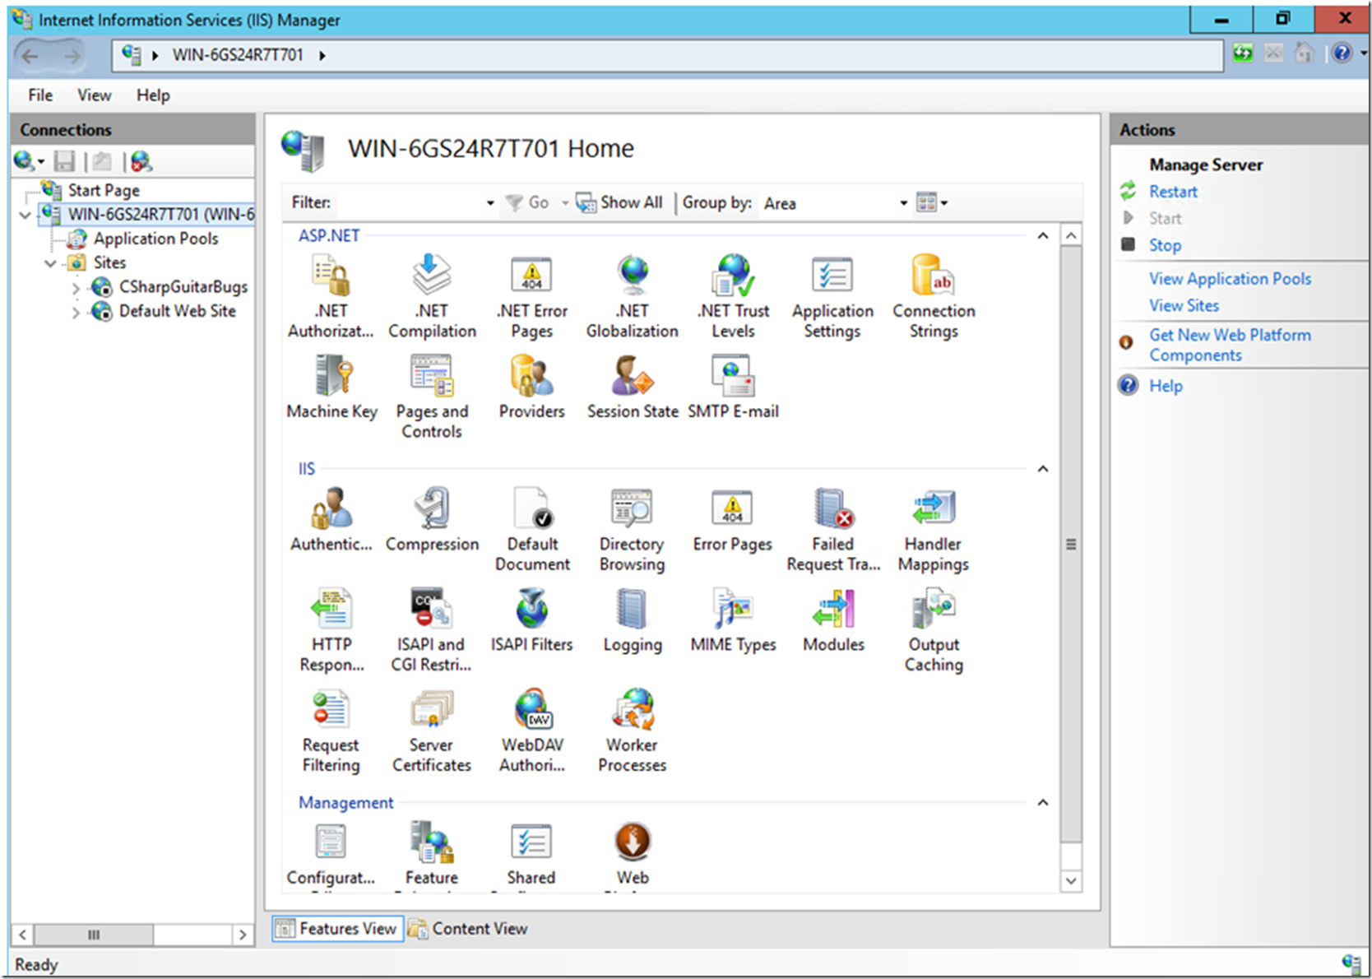Viewport: 1372px width, 979px height.
Task: Select Application Pools tree item
Action: (155, 239)
